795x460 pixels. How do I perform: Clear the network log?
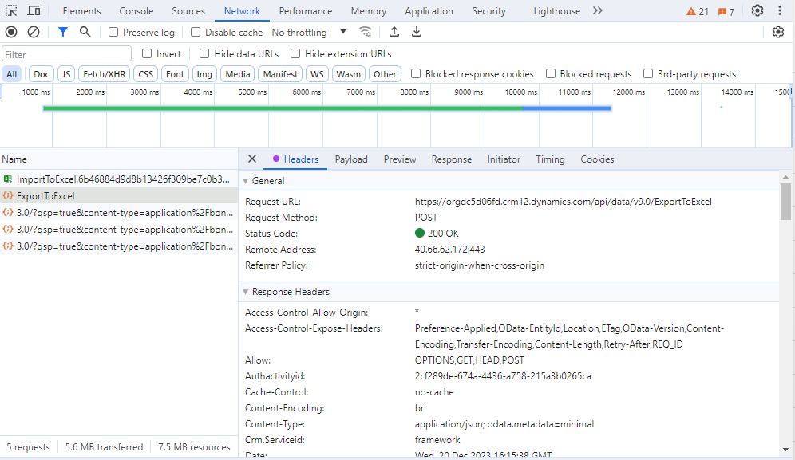click(34, 33)
